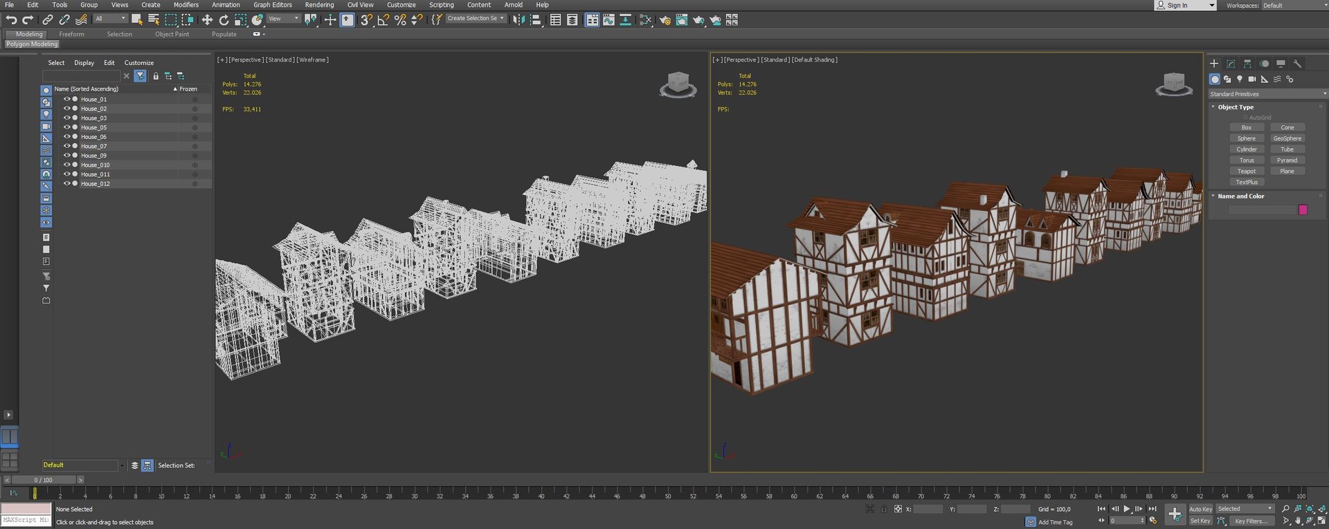
Task: Toggle the Percent Snap icon
Action: click(x=400, y=20)
